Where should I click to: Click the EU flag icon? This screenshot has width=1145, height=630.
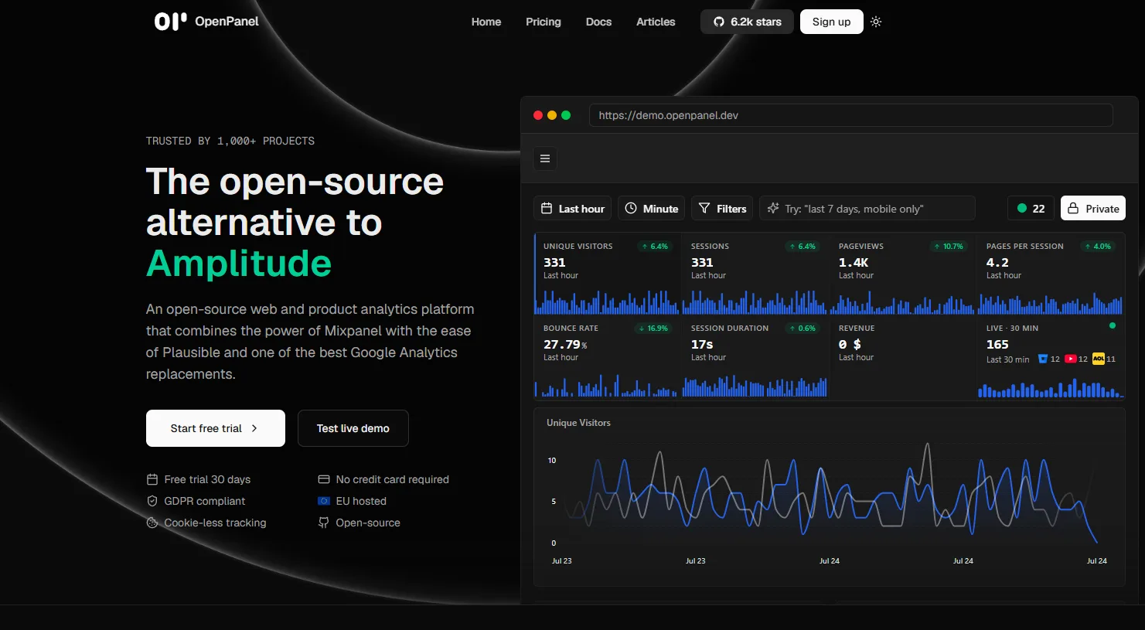point(324,501)
